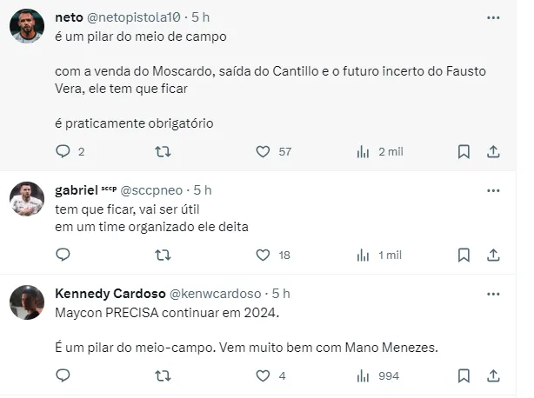Viewport: 534px width, 398px height.
Task: Open more options on Kennedy Cardoso's tweet
Action: pos(493,294)
